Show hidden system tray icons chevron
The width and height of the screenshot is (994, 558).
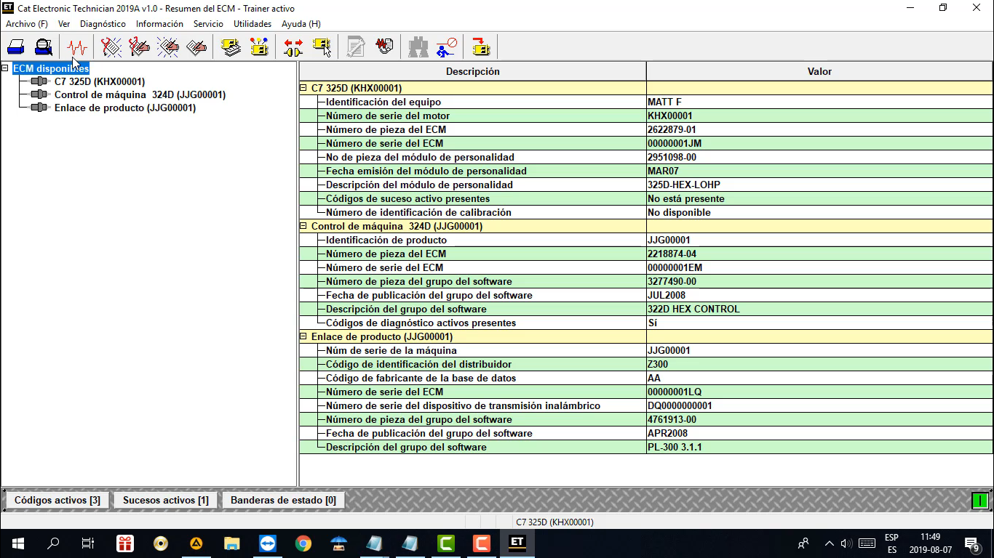[x=829, y=543]
